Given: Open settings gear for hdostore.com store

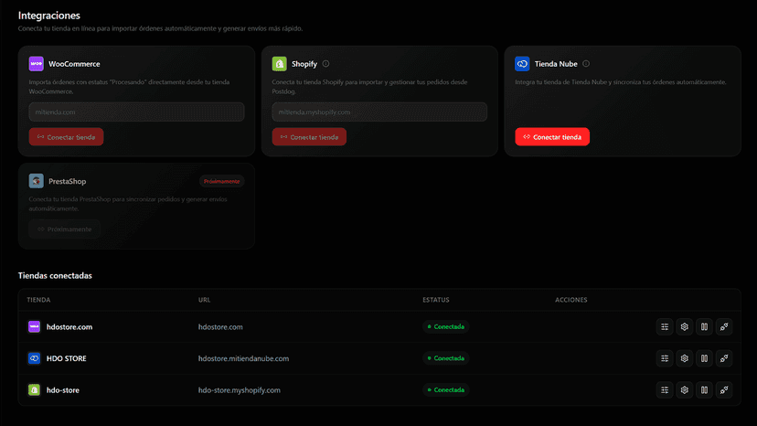Looking at the screenshot, I should coord(685,327).
